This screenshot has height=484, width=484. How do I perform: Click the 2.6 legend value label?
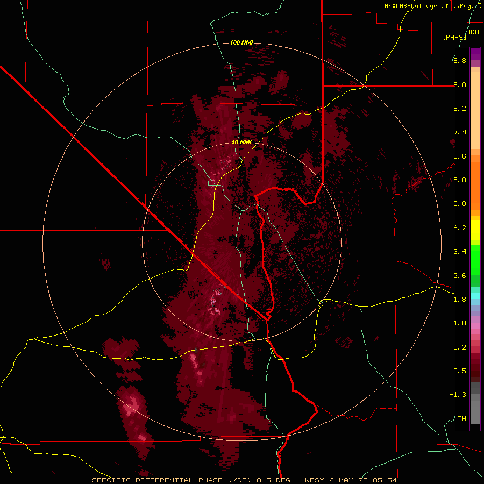tap(460, 276)
